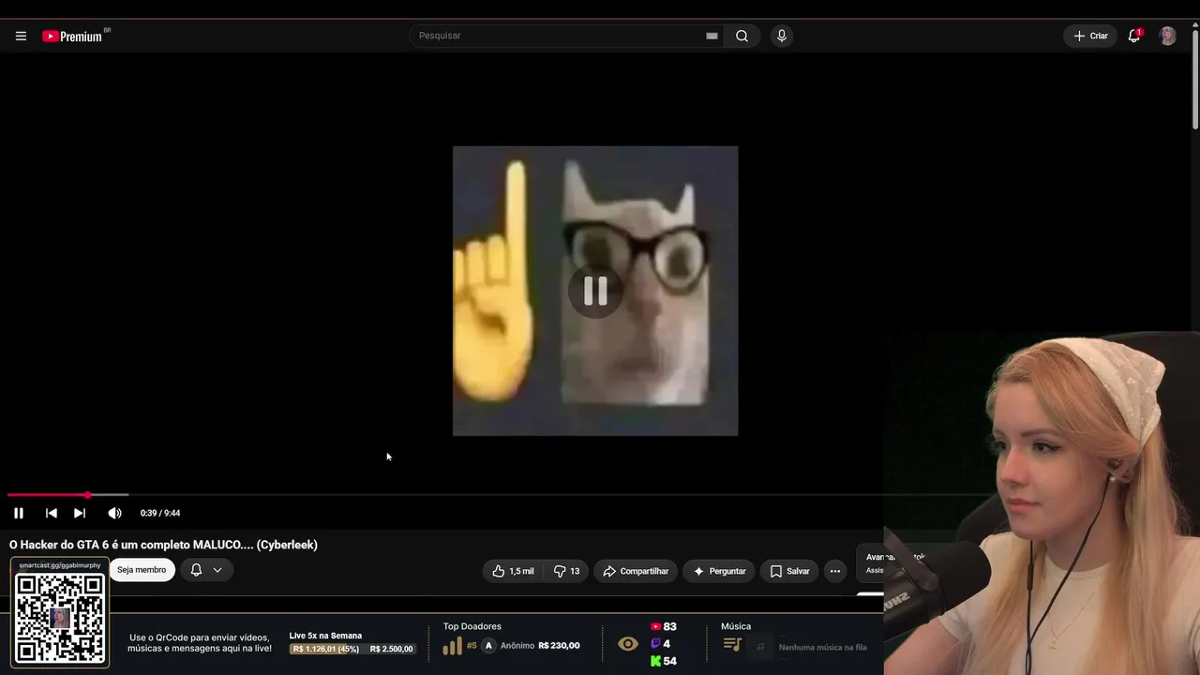Click the smartcast.gg/ggabimurphy link text

[60, 565]
